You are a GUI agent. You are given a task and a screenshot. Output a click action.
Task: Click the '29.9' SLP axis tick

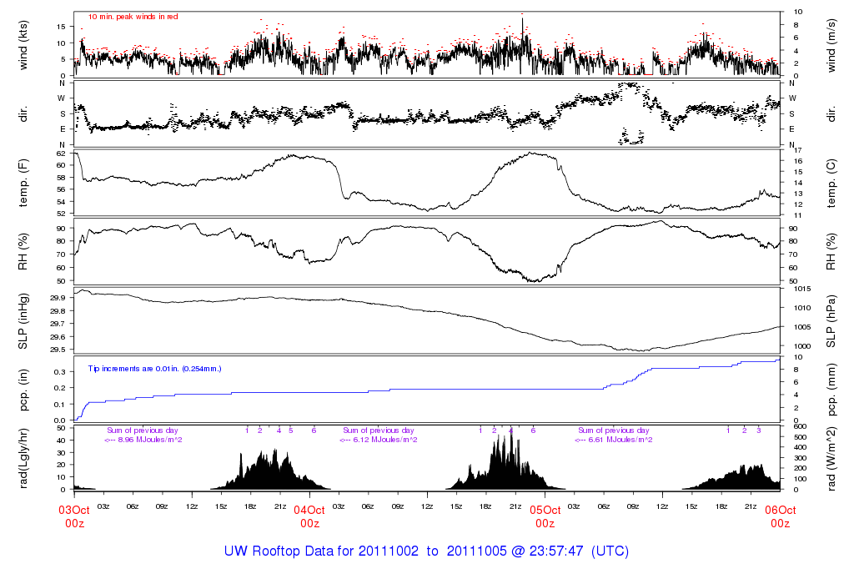pos(58,298)
